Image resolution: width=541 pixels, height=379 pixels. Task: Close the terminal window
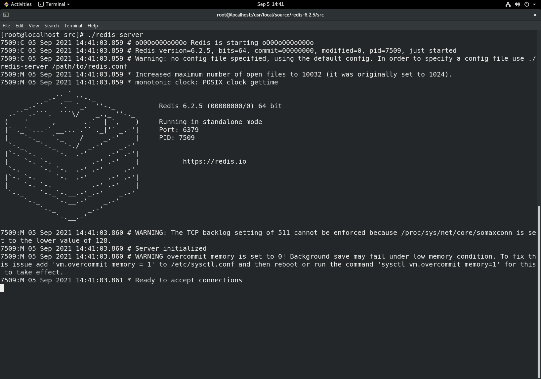[535, 15]
